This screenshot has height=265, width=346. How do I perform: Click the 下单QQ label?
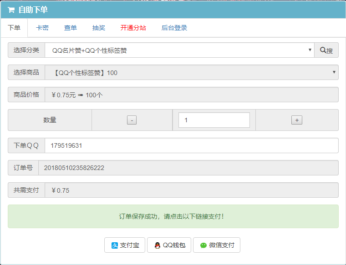click(26, 145)
